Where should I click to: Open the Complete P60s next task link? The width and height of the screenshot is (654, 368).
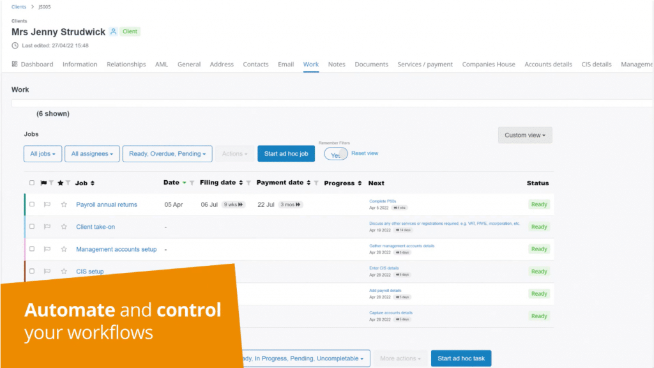(x=383, y=201)
